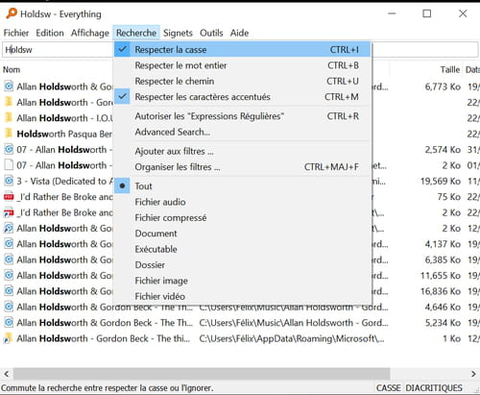Toggle Respecter la casse option
This screenshot has height=395, width=480.
[243, 50]
